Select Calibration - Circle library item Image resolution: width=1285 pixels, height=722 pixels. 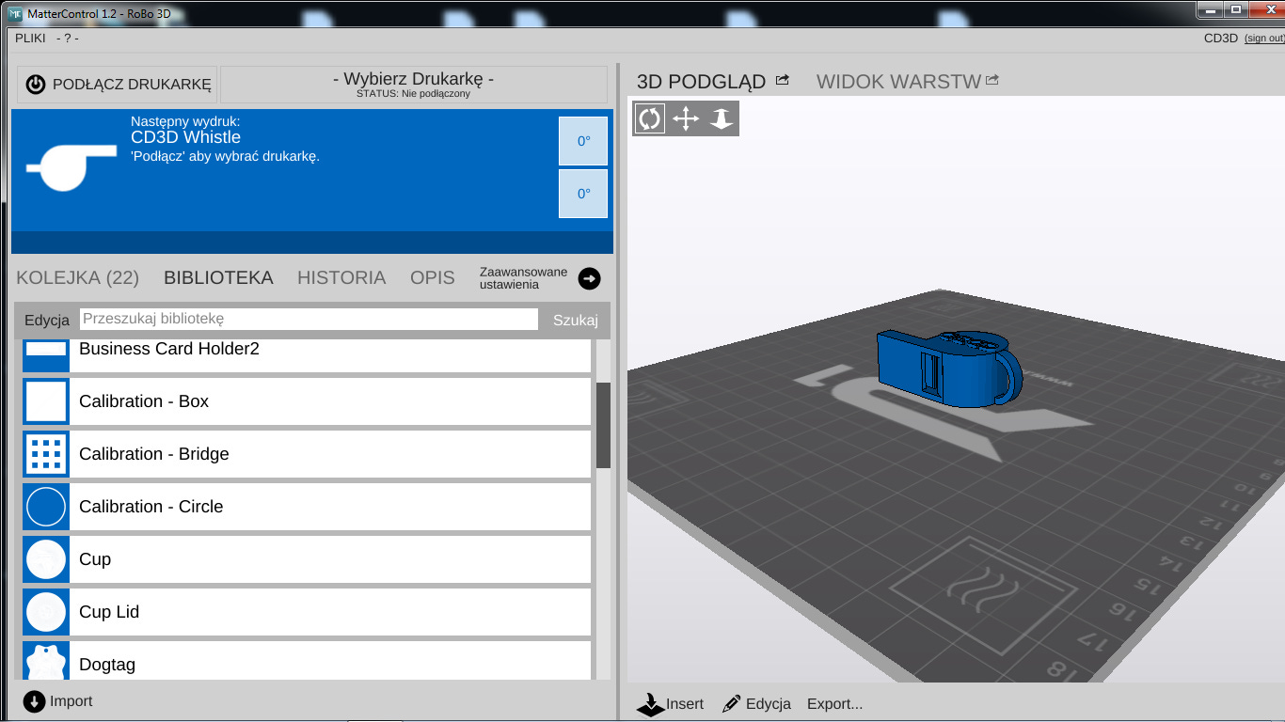307,507
